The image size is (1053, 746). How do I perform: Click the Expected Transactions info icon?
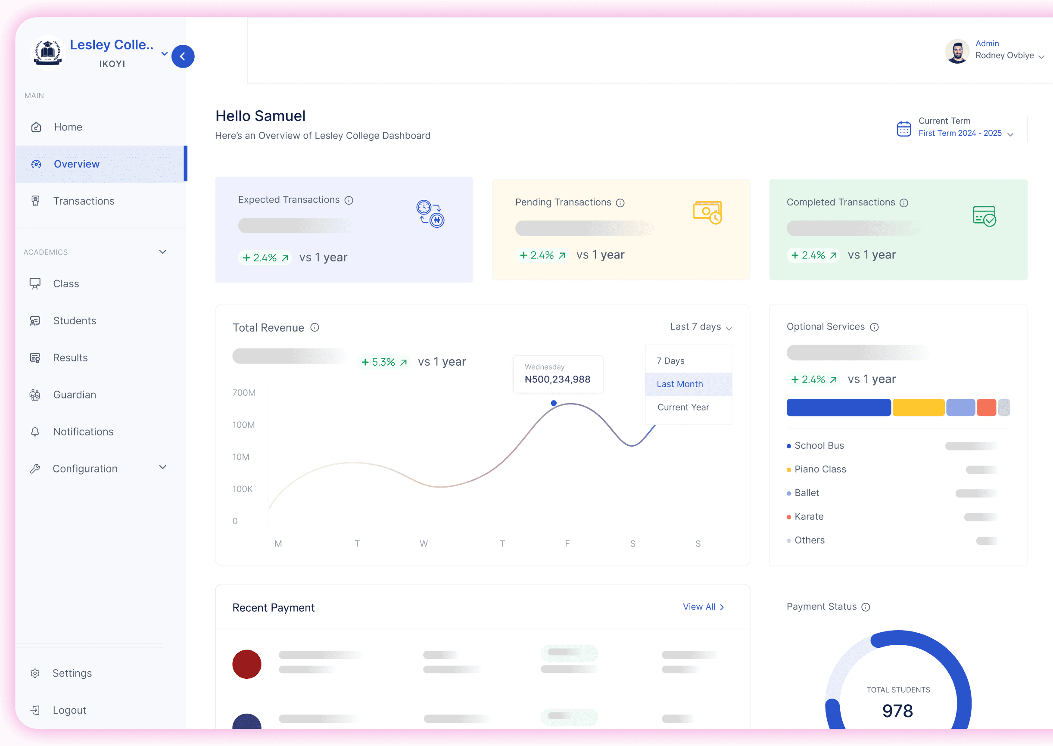tap(349, 200)
